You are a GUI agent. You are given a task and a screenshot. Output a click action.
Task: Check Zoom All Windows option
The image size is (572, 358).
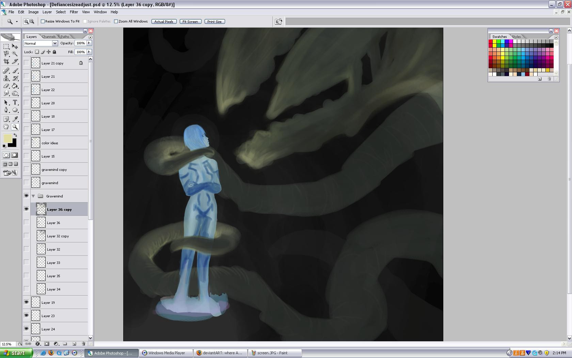tap(116, 21)
